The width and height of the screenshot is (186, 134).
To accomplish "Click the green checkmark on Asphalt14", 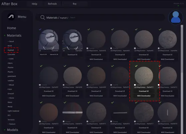I will click(x=65, y=102).
